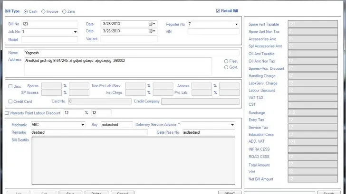This screenshot has height=194, width=346.
Task: Select the Invoice bill type
Action: tap(43, 11)
